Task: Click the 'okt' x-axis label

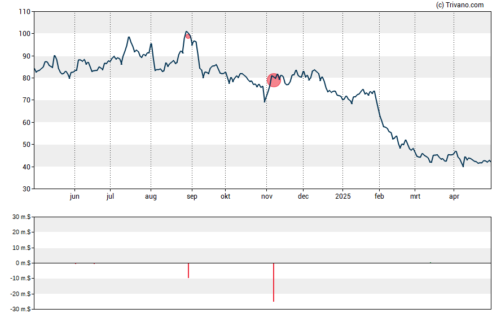Action: (225, 196)
